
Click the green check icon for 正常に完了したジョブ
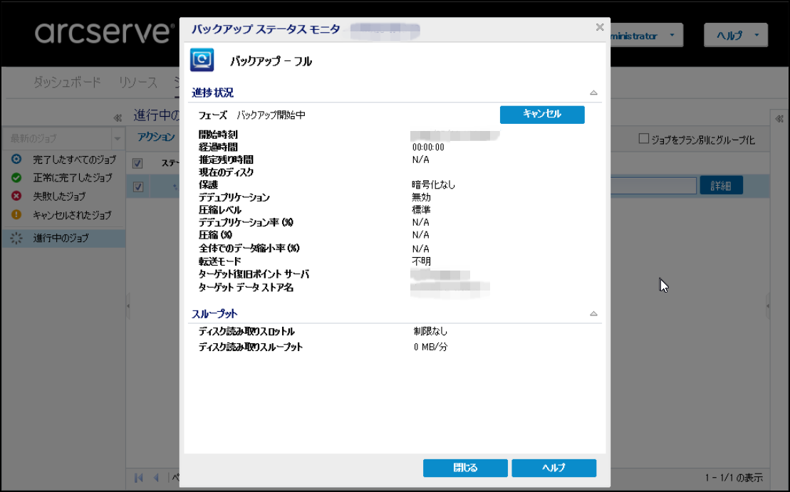(16, 177)
